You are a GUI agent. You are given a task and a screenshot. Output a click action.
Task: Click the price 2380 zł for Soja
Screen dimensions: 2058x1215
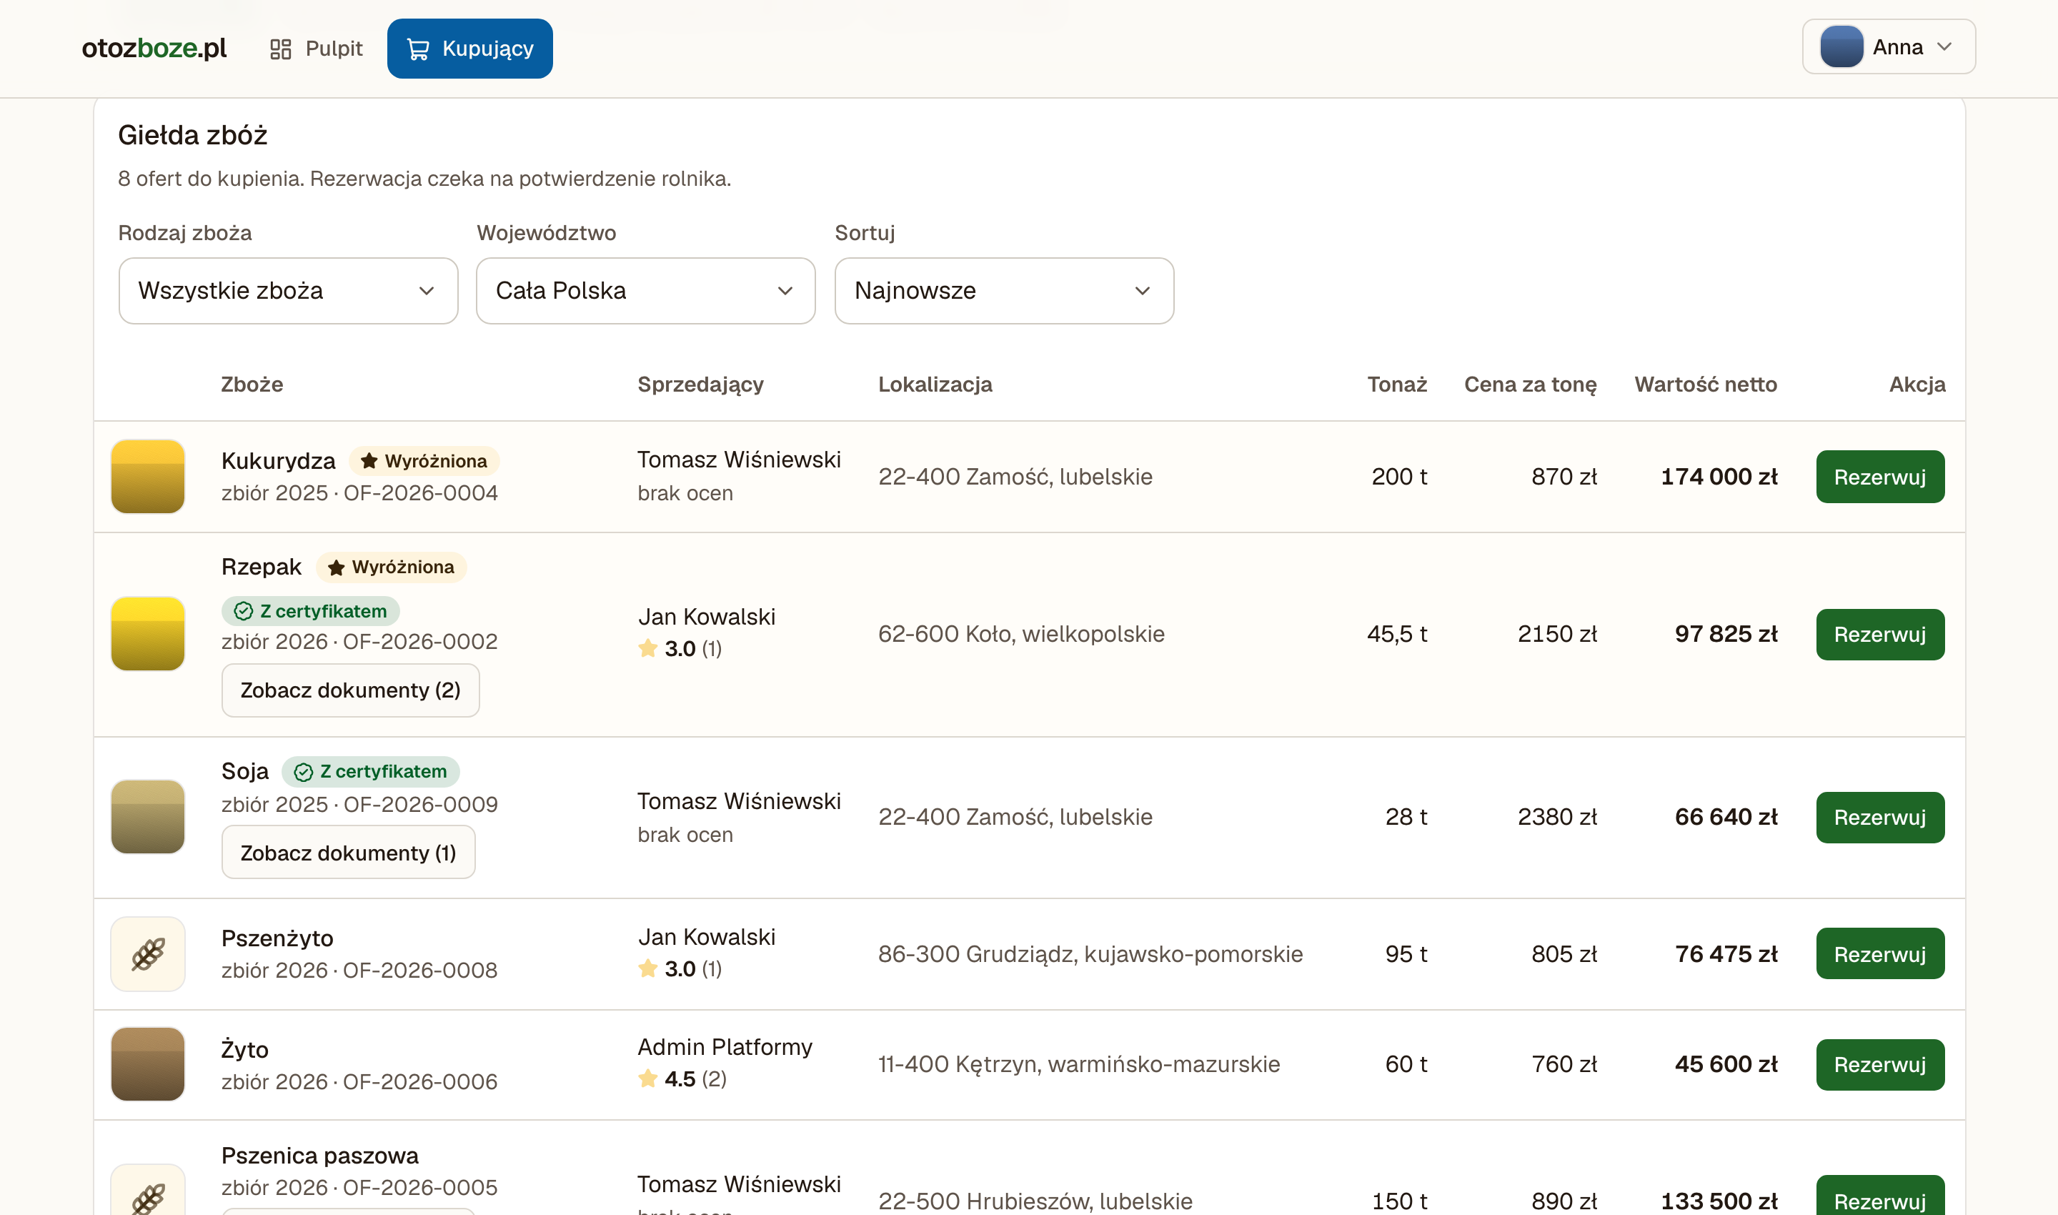(1557, 817)
